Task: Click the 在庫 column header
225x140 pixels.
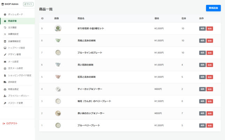Action: [184, 19]
